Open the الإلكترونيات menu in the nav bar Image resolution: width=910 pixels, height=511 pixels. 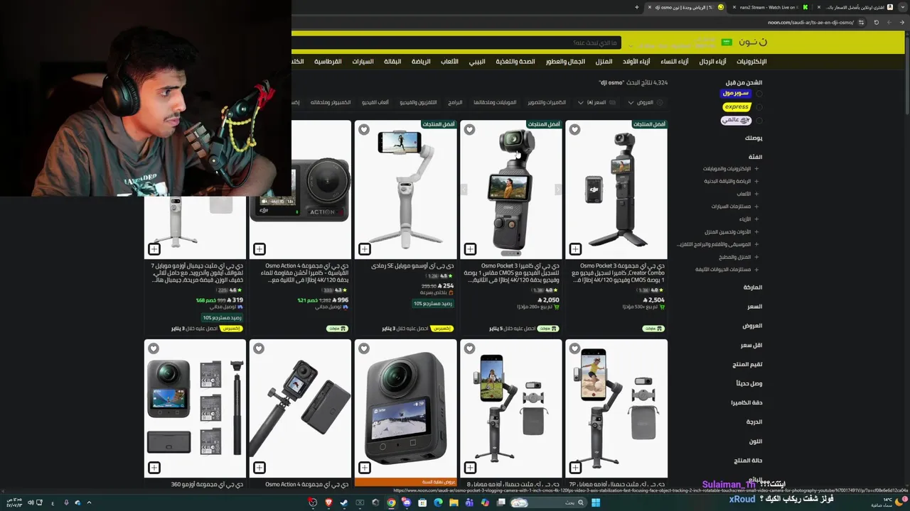[x=751, y=62]
